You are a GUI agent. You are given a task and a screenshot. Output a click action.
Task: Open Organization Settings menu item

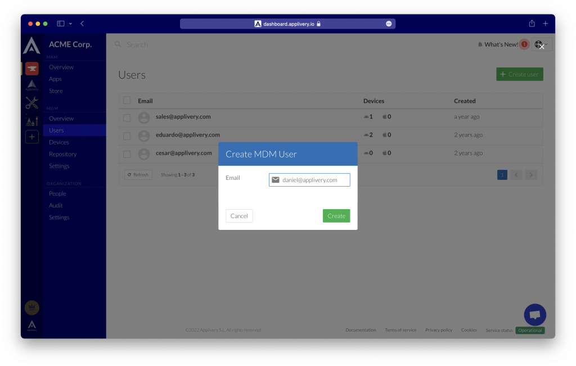coord(59,218)
